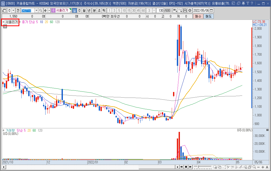Click the rewind button on chart replay
The image size is (271, 171).
point(181,167)
